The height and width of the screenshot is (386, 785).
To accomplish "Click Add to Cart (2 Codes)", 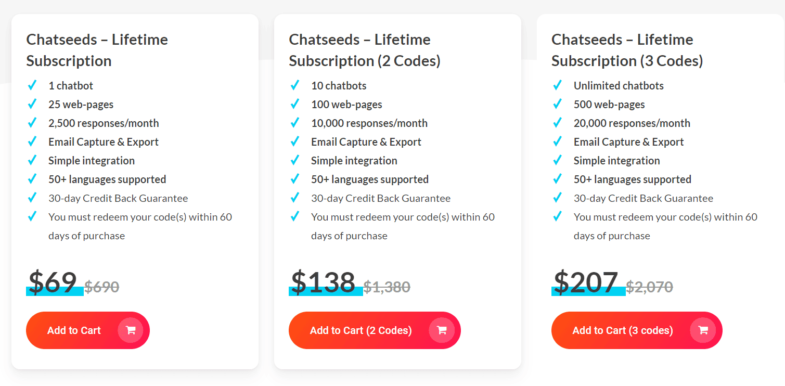I will 374,330.
